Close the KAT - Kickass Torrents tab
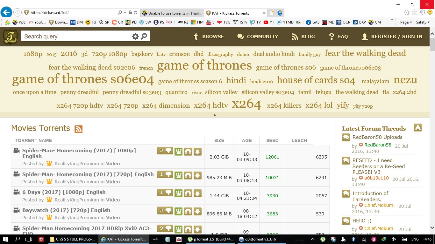 point(264,13)
